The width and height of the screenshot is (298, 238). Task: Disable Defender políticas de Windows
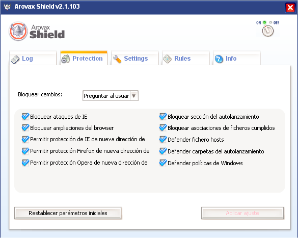163,163
